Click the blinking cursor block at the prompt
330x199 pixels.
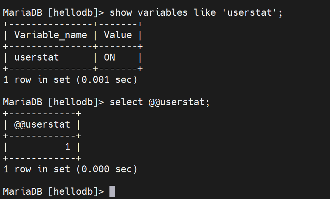coord(112,191)
